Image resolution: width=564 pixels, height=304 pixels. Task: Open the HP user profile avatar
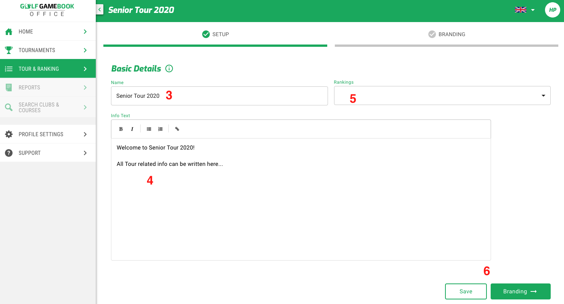(x=553, y=10)
